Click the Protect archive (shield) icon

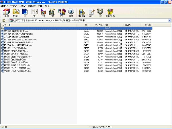[x=100, y=12]
